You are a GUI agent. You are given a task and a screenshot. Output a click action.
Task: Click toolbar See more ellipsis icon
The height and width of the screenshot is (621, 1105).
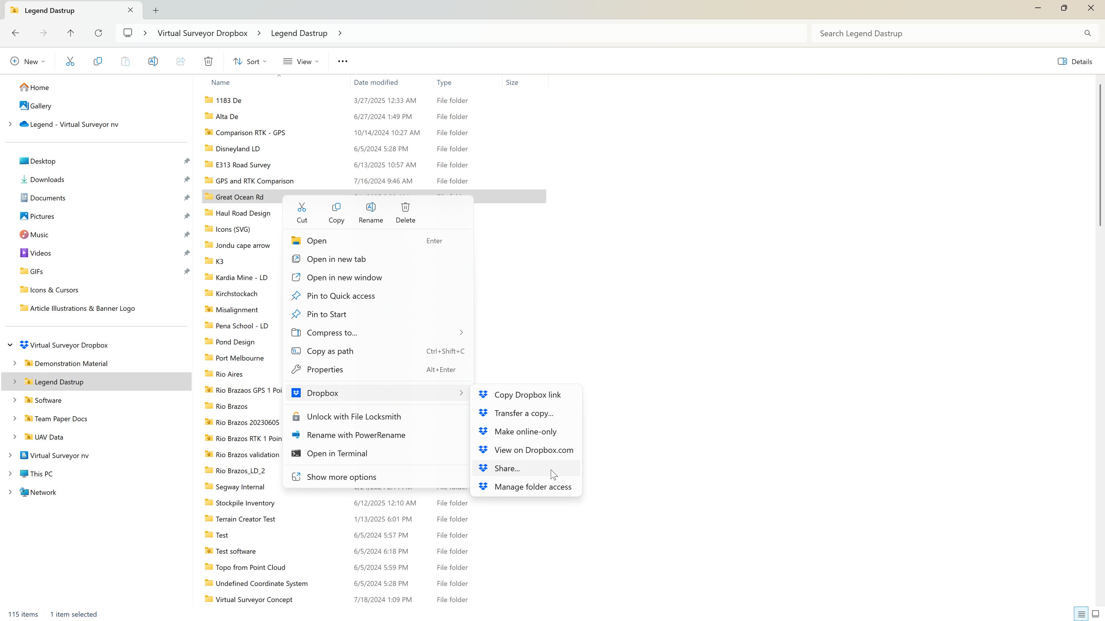tap(342, 61)
